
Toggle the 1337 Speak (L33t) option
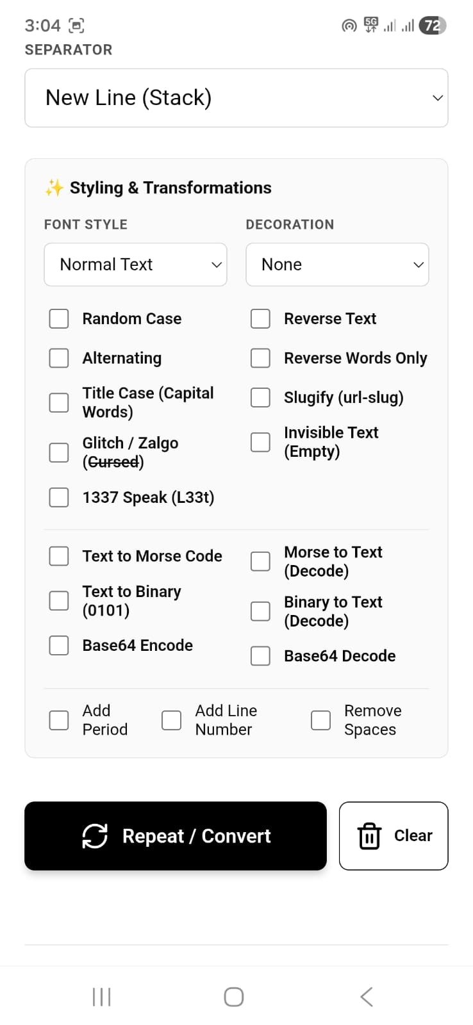tap(58, 497)
